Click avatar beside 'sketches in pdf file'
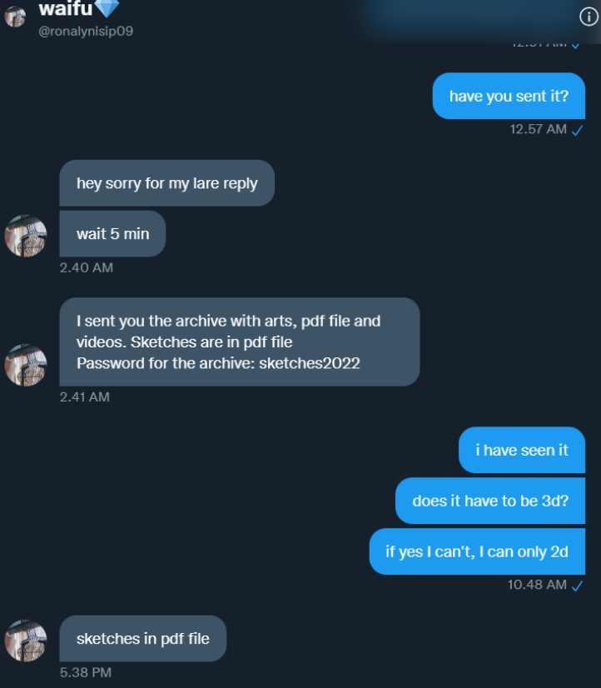Viewport: 601px width, 688px height. click(26, 641)
